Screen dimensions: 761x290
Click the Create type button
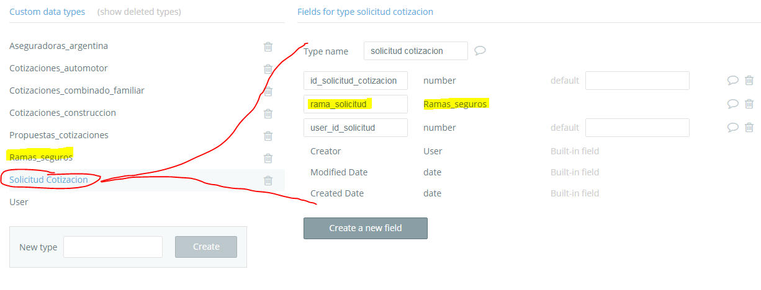tap(206, 247)
